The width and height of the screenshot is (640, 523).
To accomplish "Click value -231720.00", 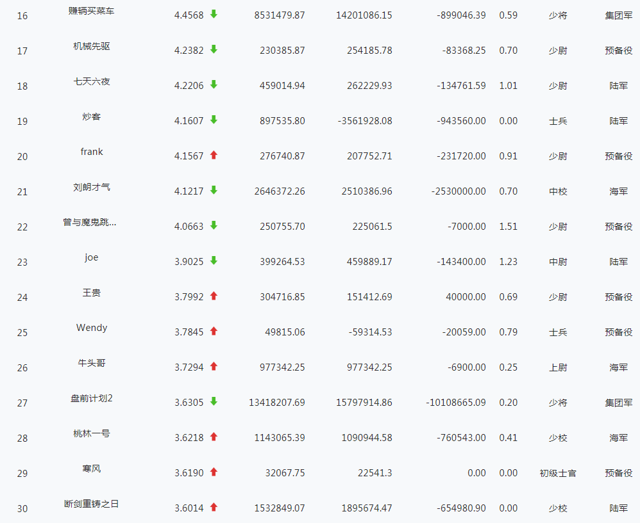I will 461,156.
